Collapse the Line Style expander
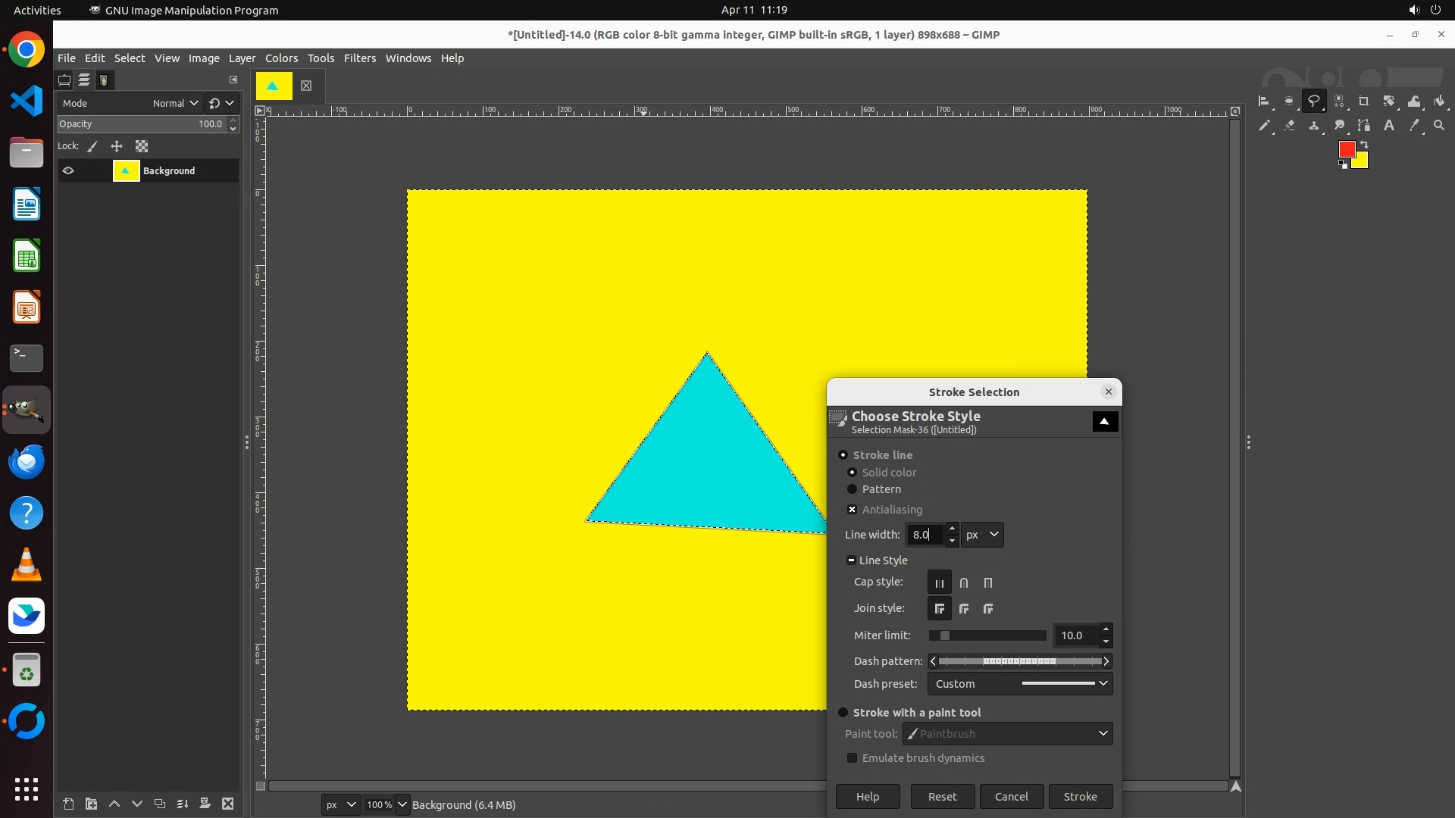Screen dimensions: 1455x818 (x=851, y=560)
